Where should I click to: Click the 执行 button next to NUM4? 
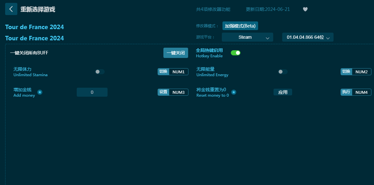[346, 92]
